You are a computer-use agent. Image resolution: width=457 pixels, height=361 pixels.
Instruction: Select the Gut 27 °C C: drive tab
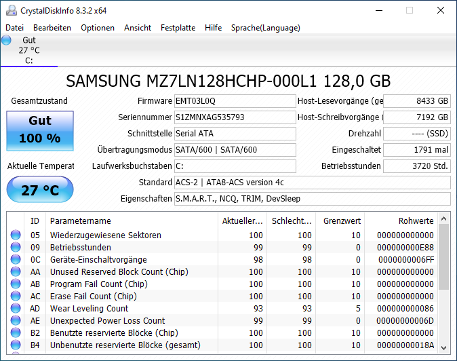point(29,50)
